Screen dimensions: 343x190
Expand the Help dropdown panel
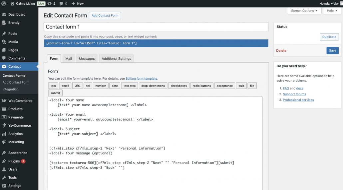coord(332,11)
